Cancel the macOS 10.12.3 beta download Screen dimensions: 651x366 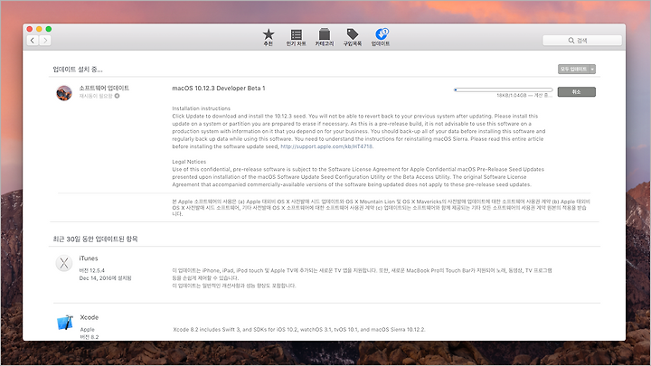[576, 91]
